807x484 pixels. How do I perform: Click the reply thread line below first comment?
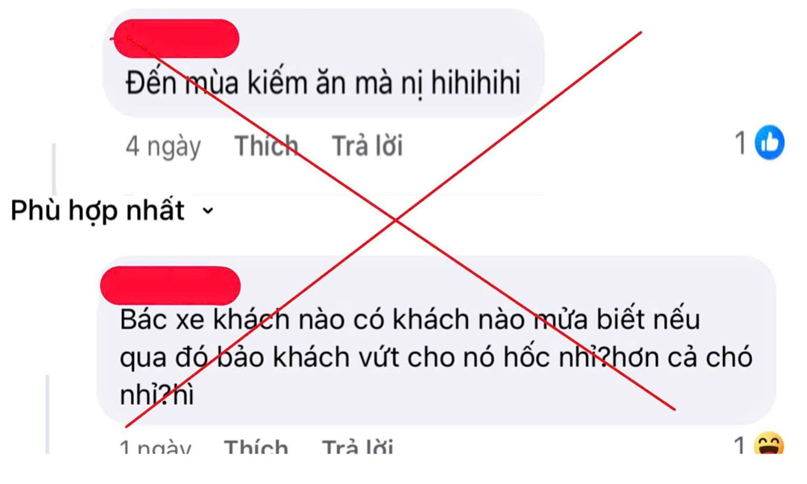pos(54,169)
